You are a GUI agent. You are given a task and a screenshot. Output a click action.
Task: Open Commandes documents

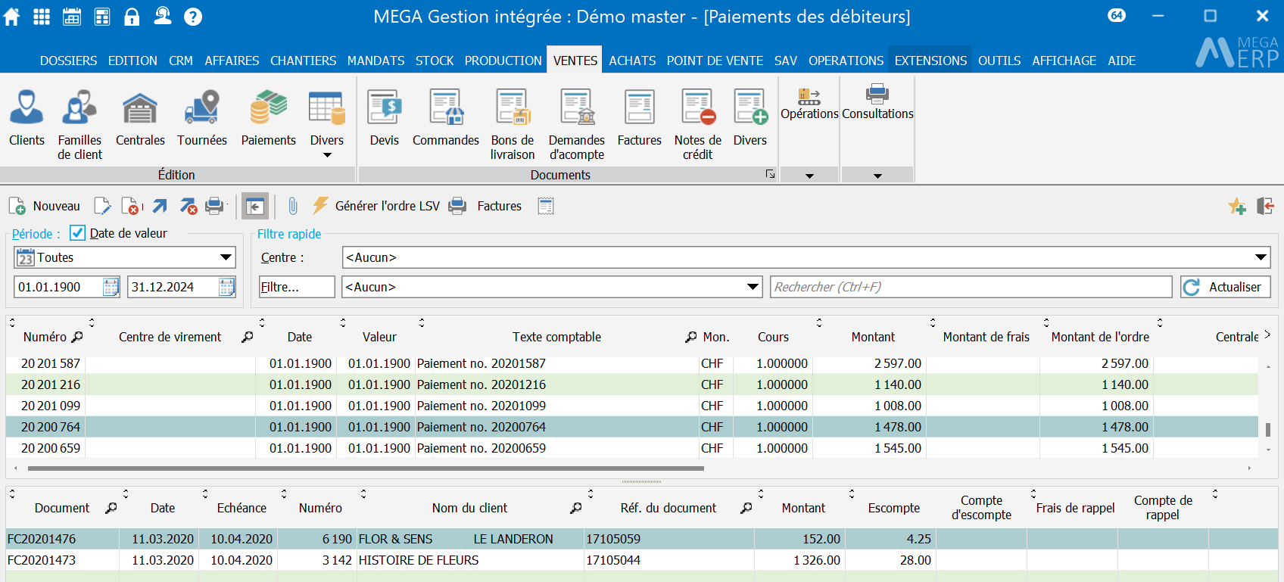pos(446,117)
